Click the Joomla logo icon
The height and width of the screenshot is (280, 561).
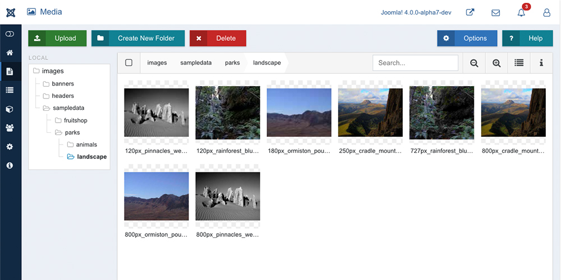[x=11, y=12]
